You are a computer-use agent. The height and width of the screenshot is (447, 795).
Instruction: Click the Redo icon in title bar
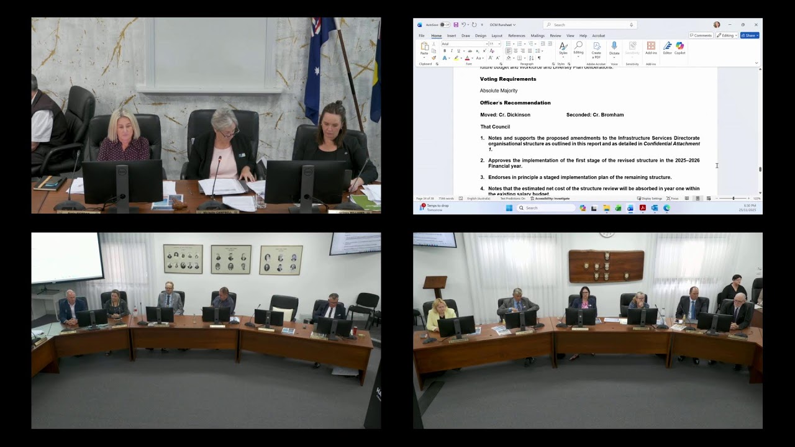pos(474,25)
